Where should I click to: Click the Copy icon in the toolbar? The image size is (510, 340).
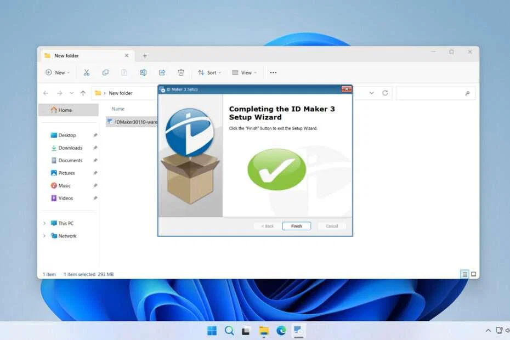click(x=105, y=72)
